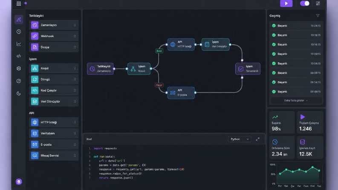Open the Toplam Çalışma 1.246 card
The image size is (338, 190).
coord(310,122)
